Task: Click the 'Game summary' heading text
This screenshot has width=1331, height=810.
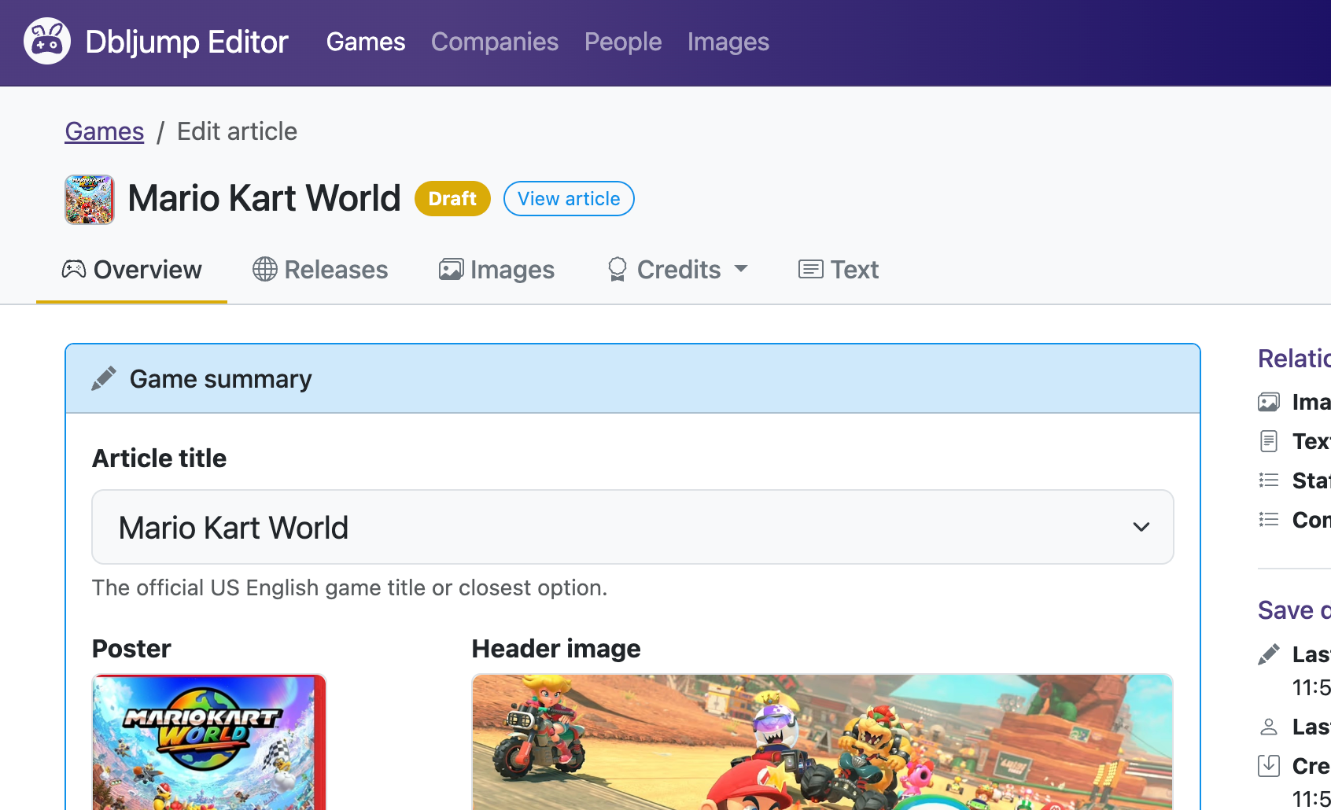Action: [221, 379]
